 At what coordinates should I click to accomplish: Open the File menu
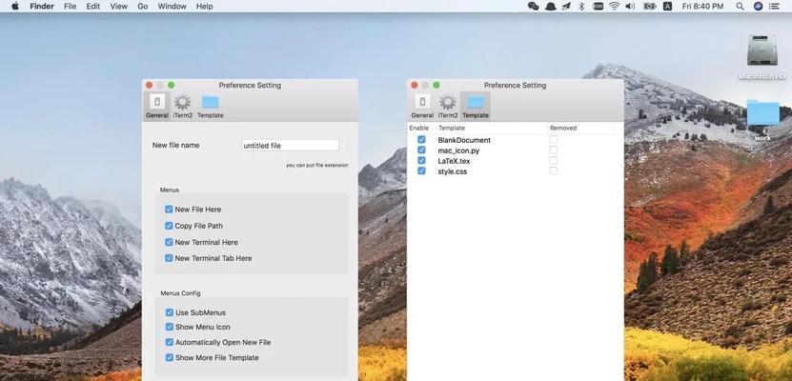click(71, 6)
